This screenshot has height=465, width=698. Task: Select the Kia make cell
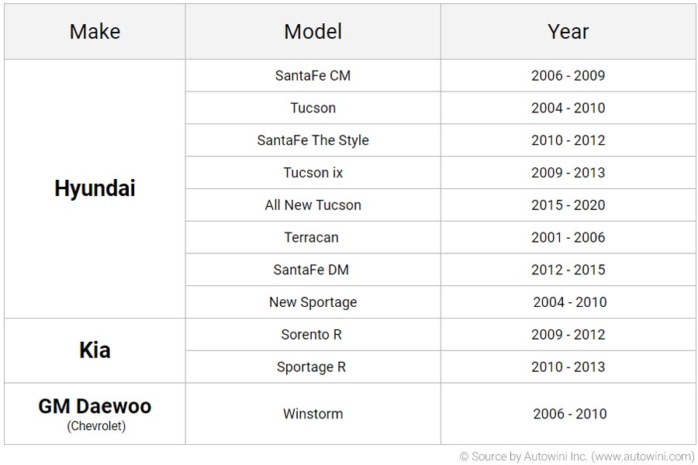pos(95,350)
